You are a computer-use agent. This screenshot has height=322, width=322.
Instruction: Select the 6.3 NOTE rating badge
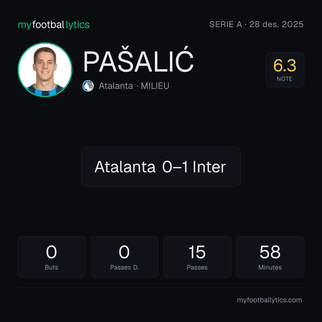coord(285,69)
